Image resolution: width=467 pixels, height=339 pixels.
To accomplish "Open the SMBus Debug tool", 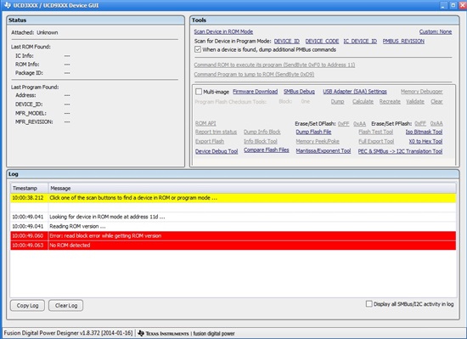I will (299, 92).
